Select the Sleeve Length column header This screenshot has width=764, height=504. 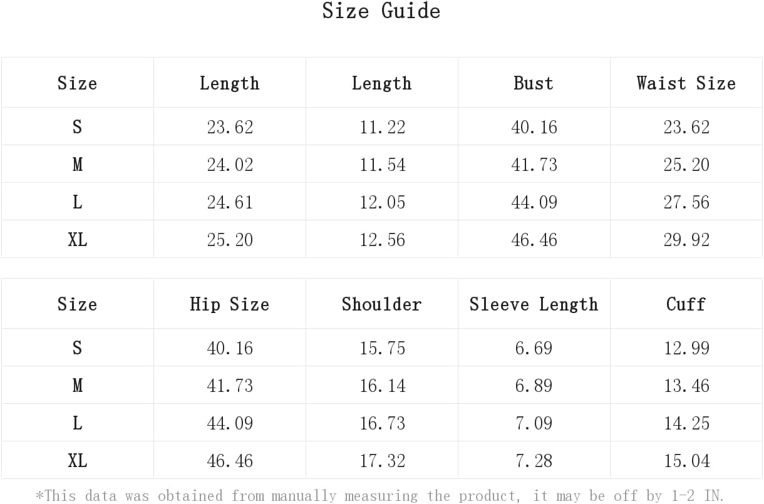534,304
